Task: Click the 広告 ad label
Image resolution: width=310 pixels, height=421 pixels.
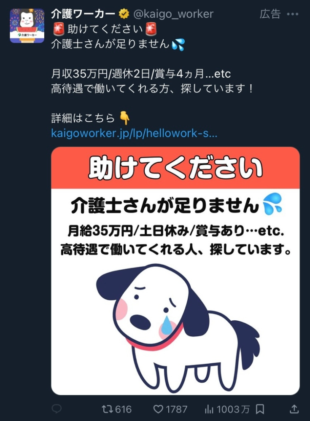Action: pos(270,14)
